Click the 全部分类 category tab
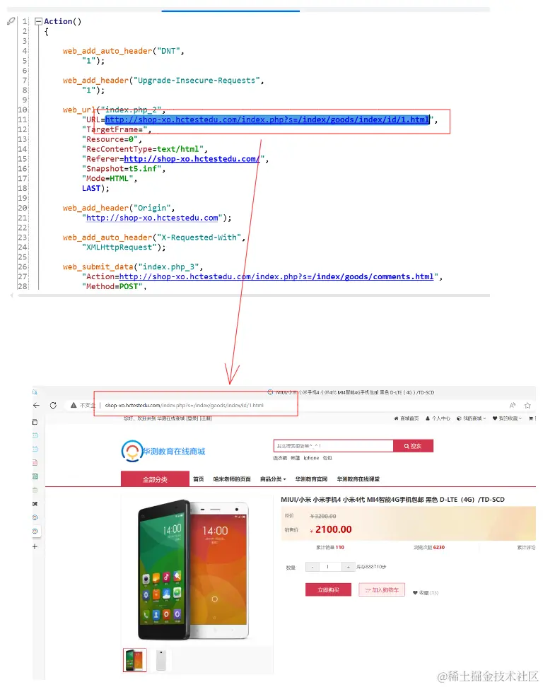This screenshot has height=687, width=543. (x=155, y=479)
